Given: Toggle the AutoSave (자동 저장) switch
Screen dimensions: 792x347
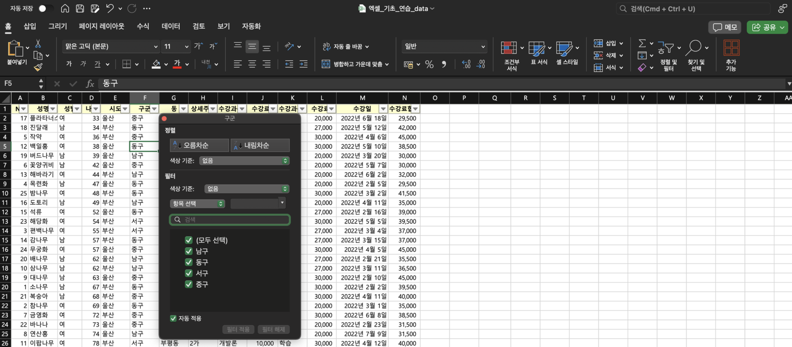Looking at the screenshot, I should coord(46,8).
